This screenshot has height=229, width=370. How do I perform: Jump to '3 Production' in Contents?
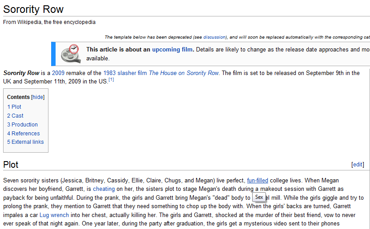coord(22,125)
